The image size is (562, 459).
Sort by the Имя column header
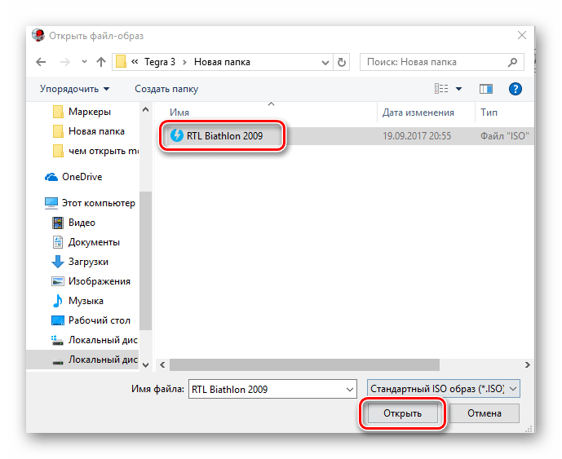tap(179, 113)
